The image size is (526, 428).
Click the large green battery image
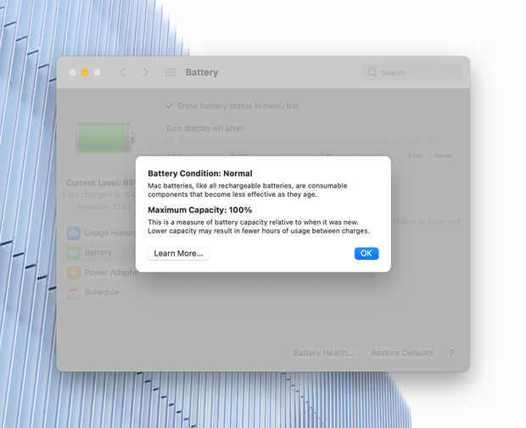pyautogui.click(x=104, y=137)
